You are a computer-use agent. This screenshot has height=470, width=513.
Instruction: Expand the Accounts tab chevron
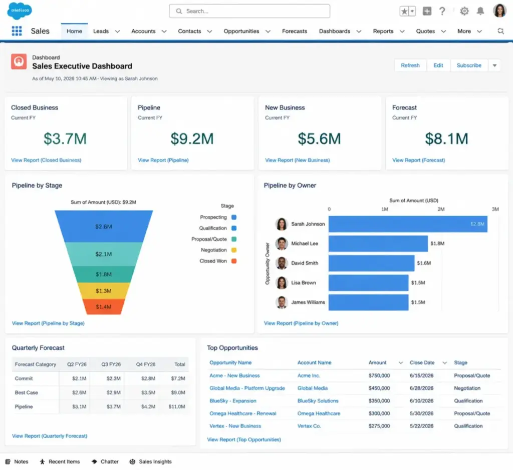164,31
